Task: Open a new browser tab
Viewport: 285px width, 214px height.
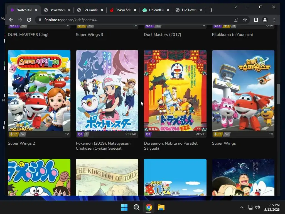Action: [x=211, y=10]
